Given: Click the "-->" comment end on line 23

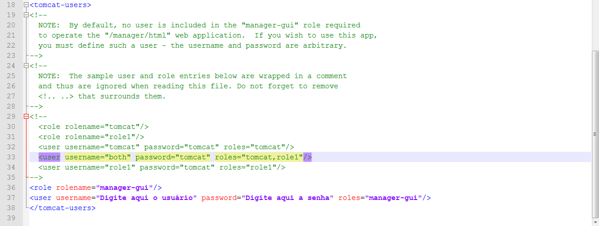Looking at the screenshot, I should [36, 56].
